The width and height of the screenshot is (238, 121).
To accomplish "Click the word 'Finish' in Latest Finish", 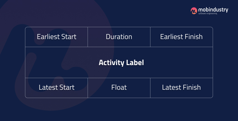I will (x=191, y=87).
